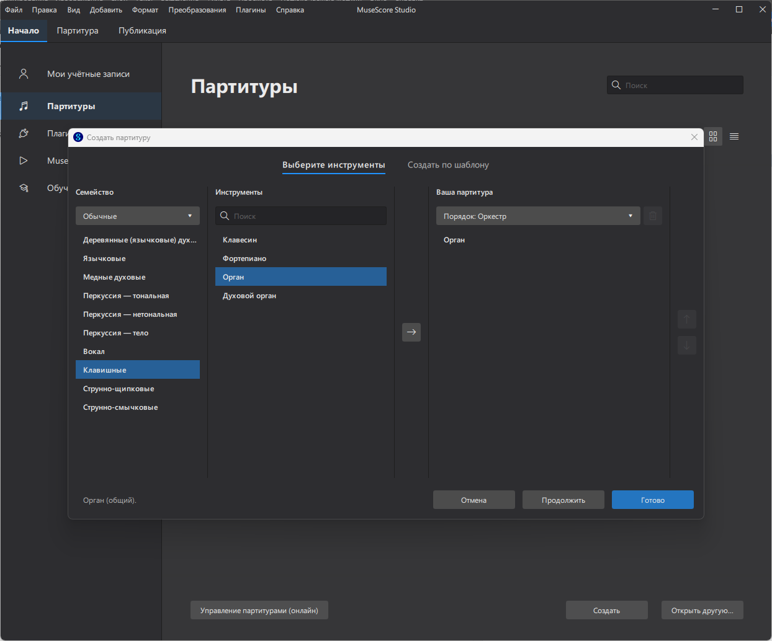Click the graduation cap learning icon
This screenshot has height=641, width=772.
point(24,188)
